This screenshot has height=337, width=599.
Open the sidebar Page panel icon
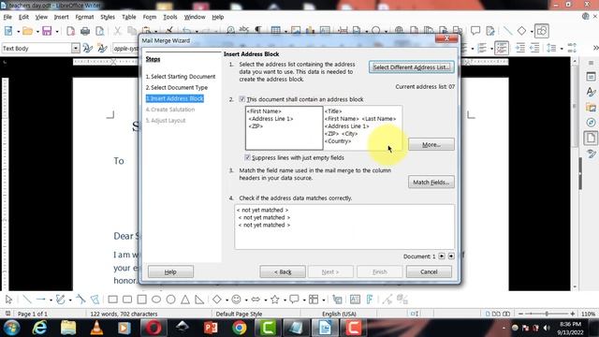click(x=591, y=138)
